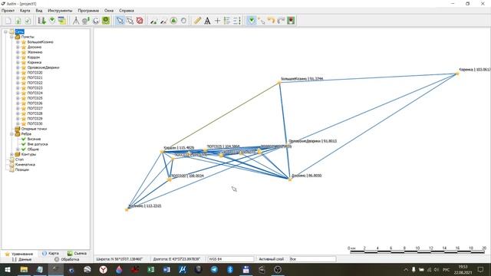Click the red-green export toolbar icon
The width and height of the screenshot is (491, 276).
click(291, 21)
